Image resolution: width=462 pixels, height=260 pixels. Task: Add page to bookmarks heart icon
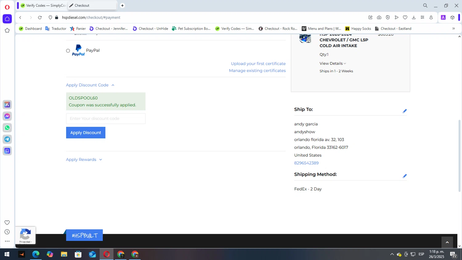tap(405, 18)
